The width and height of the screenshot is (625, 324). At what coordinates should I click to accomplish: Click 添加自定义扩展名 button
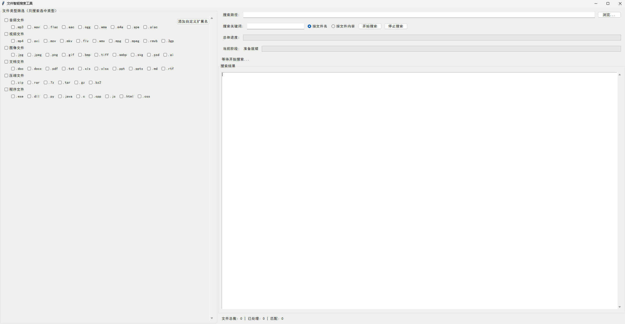pos(193,22)
